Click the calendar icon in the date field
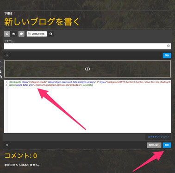 29,34
